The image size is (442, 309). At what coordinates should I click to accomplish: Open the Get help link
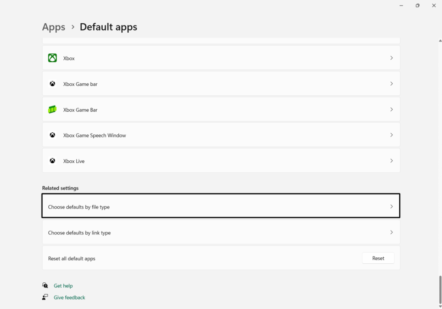[63, 286]
